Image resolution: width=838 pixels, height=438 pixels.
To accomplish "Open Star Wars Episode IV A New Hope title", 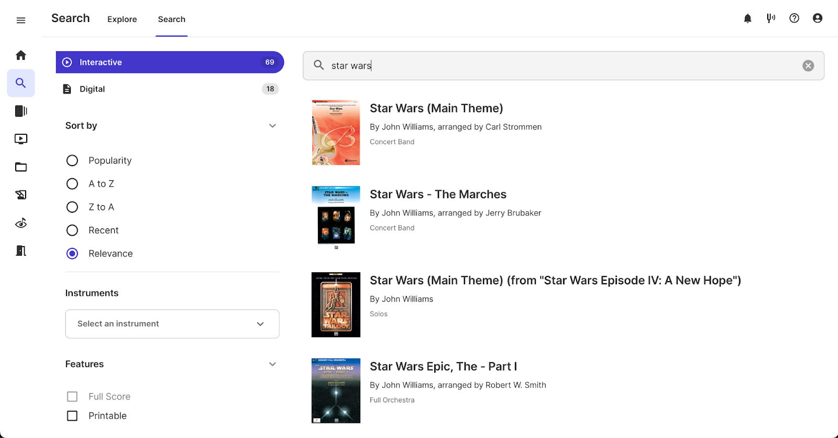I will coord(555,281).
